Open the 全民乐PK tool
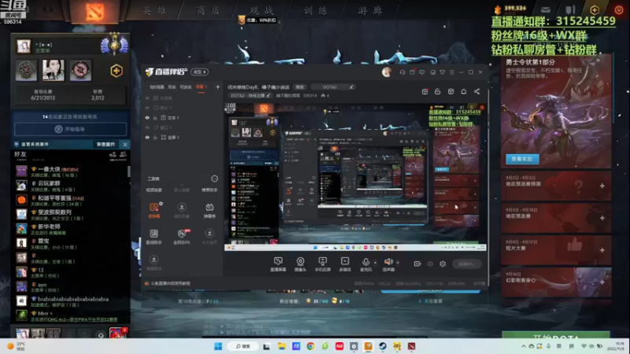Image resolution: width=630 pixels, height=354 pixels. pyautogui.click(x=182, y=237)
